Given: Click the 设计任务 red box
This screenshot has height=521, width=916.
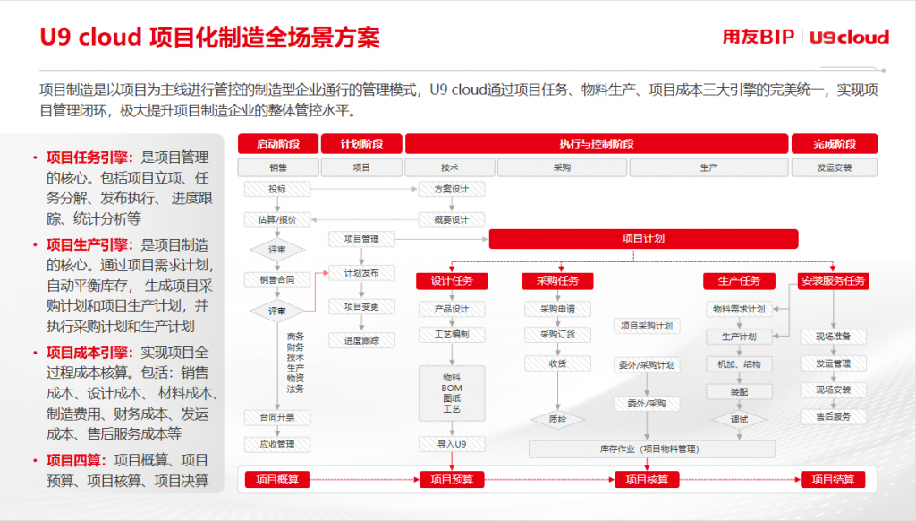Looking at the screenshot, I should [x=452, y=281].
